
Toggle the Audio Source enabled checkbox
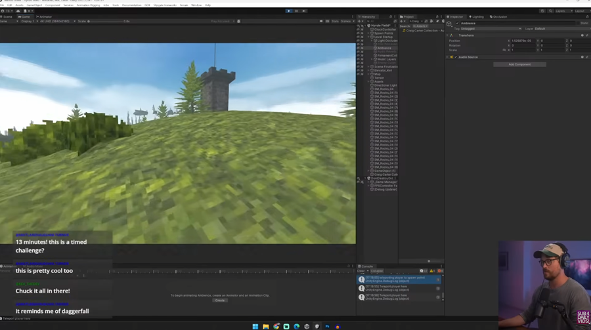pos(456,57)
